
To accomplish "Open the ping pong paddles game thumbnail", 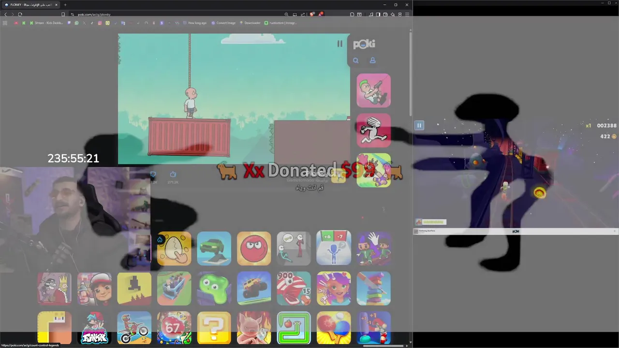I will coord(334,328).
